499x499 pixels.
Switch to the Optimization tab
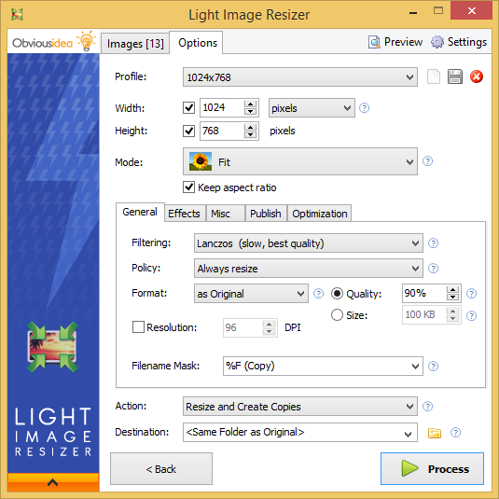click(320, 214)
